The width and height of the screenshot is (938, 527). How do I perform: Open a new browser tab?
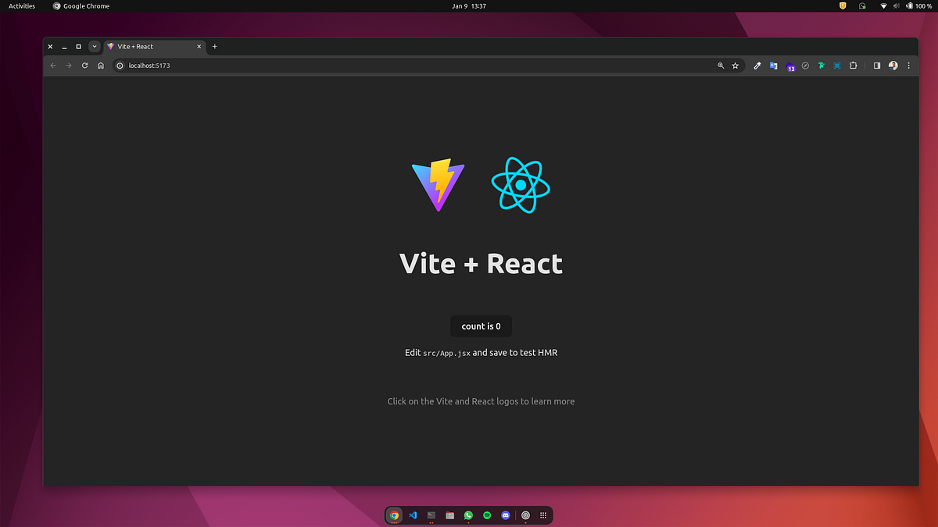pos(215,46)
